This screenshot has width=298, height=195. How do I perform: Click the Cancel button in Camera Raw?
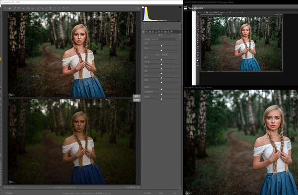pos(161,194)
